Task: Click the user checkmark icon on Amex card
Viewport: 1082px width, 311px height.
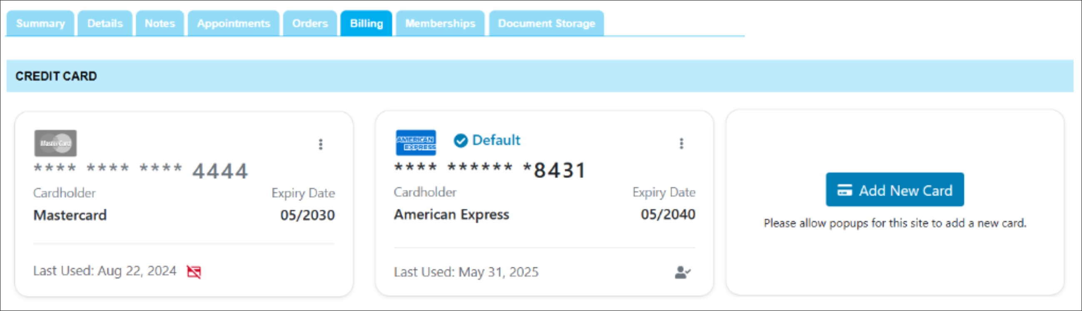Action: click(x=683, y=273)
